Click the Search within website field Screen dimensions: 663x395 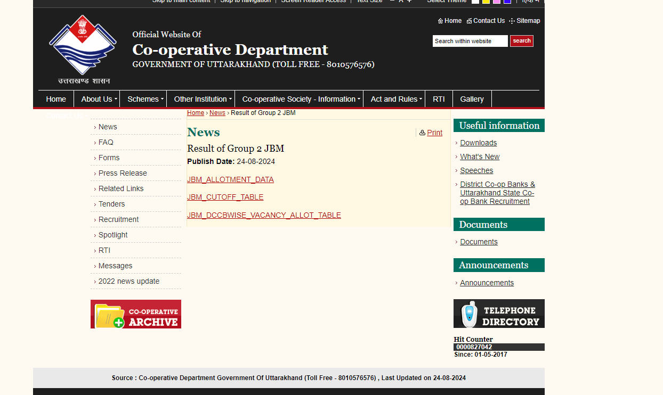tap(470, 41)
